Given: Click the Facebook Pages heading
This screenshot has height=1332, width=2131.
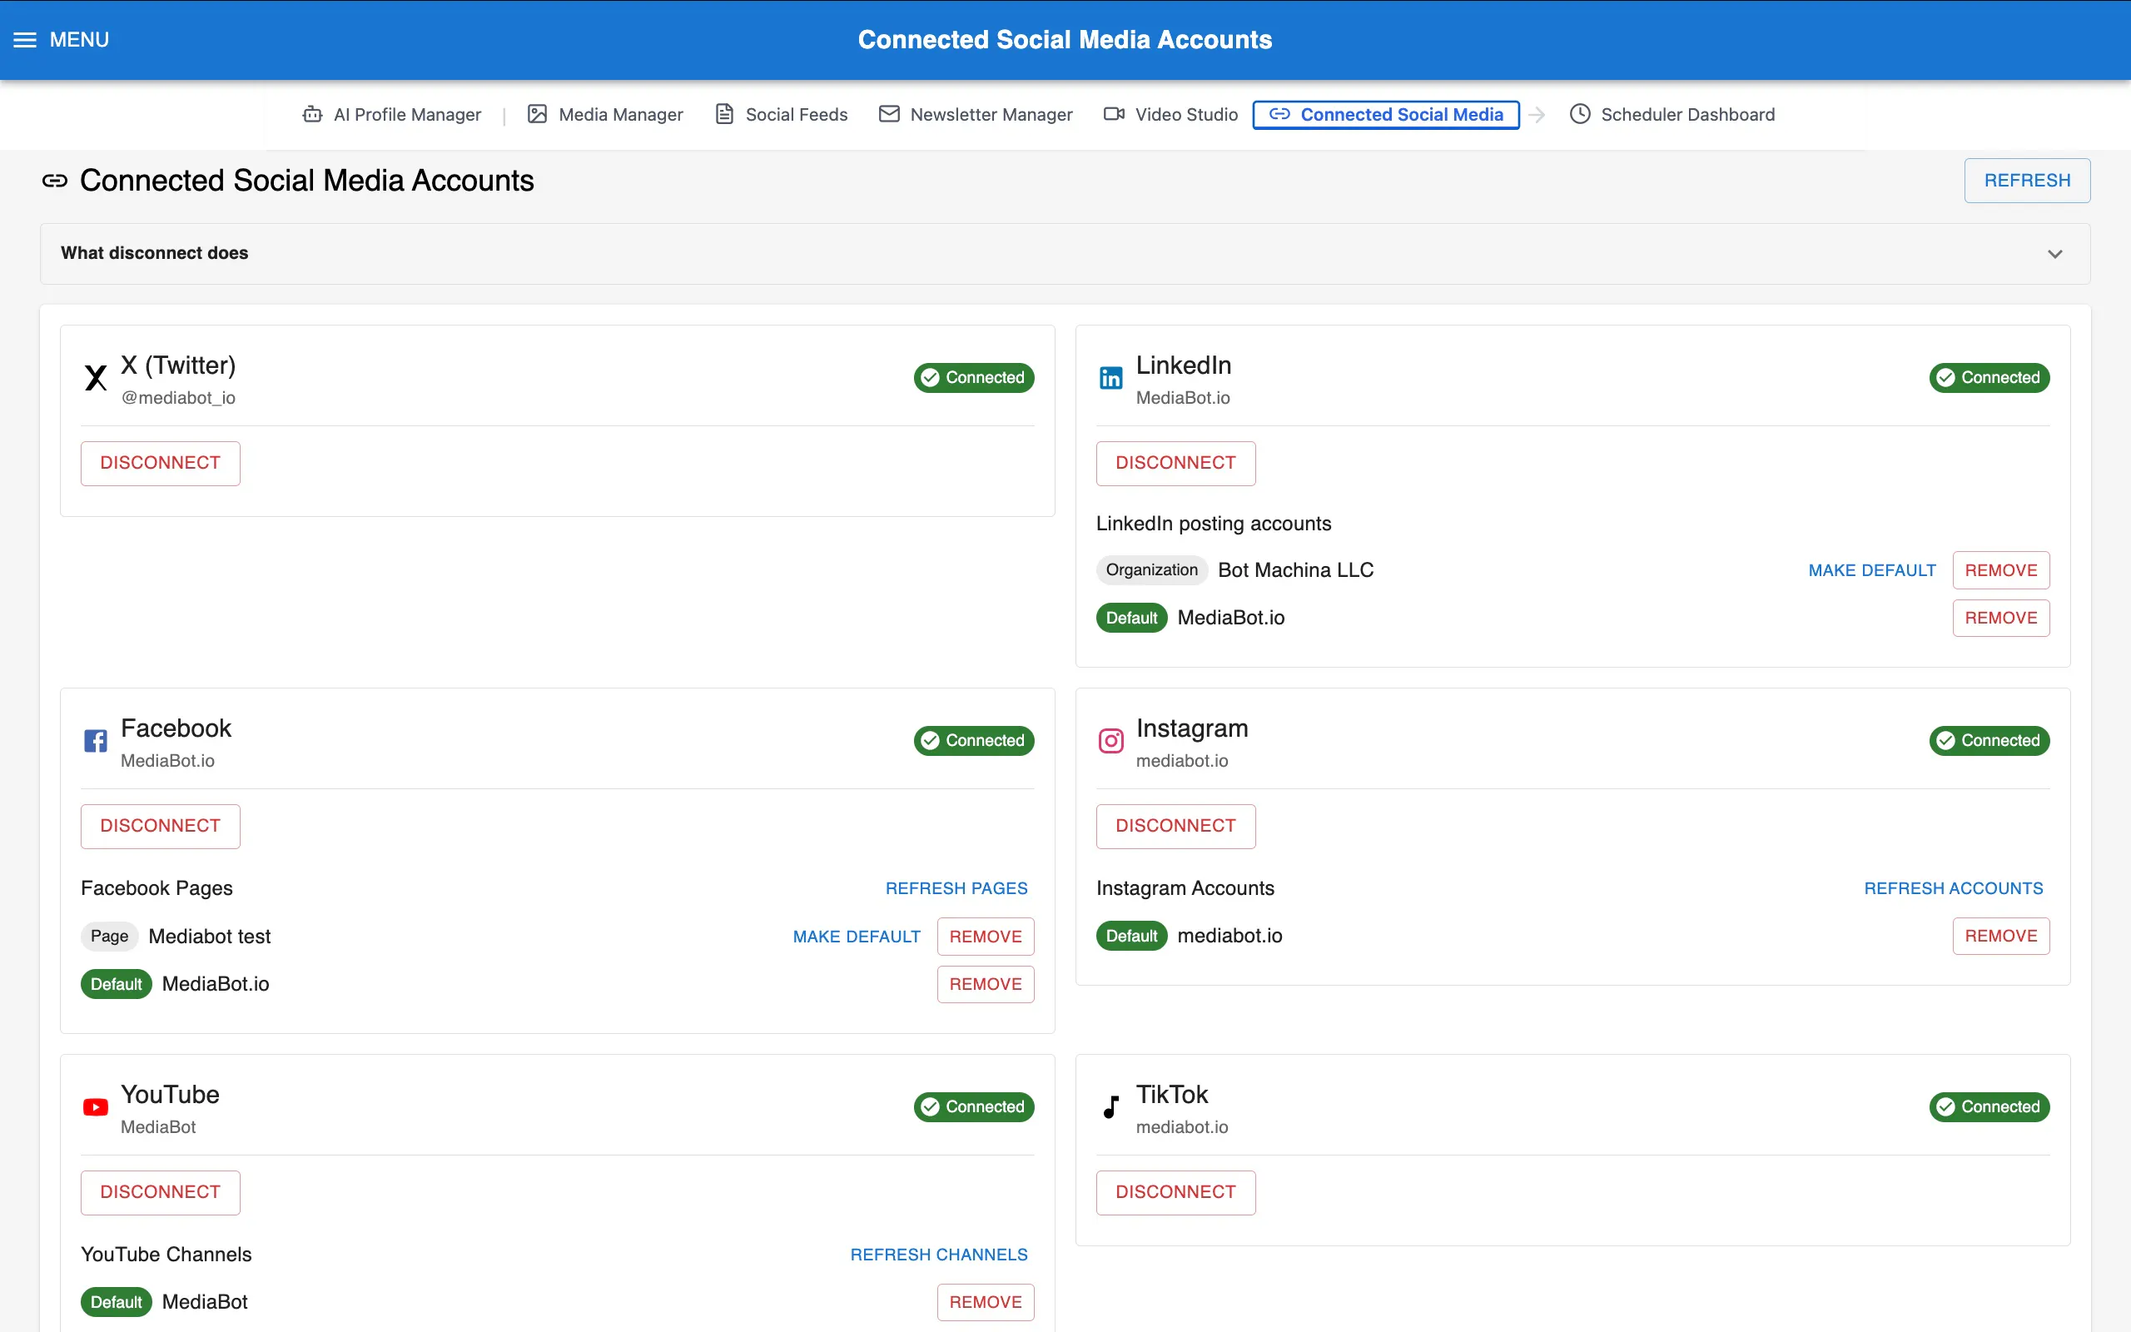Looking at the screenshot, I should (x=156, y=888).
